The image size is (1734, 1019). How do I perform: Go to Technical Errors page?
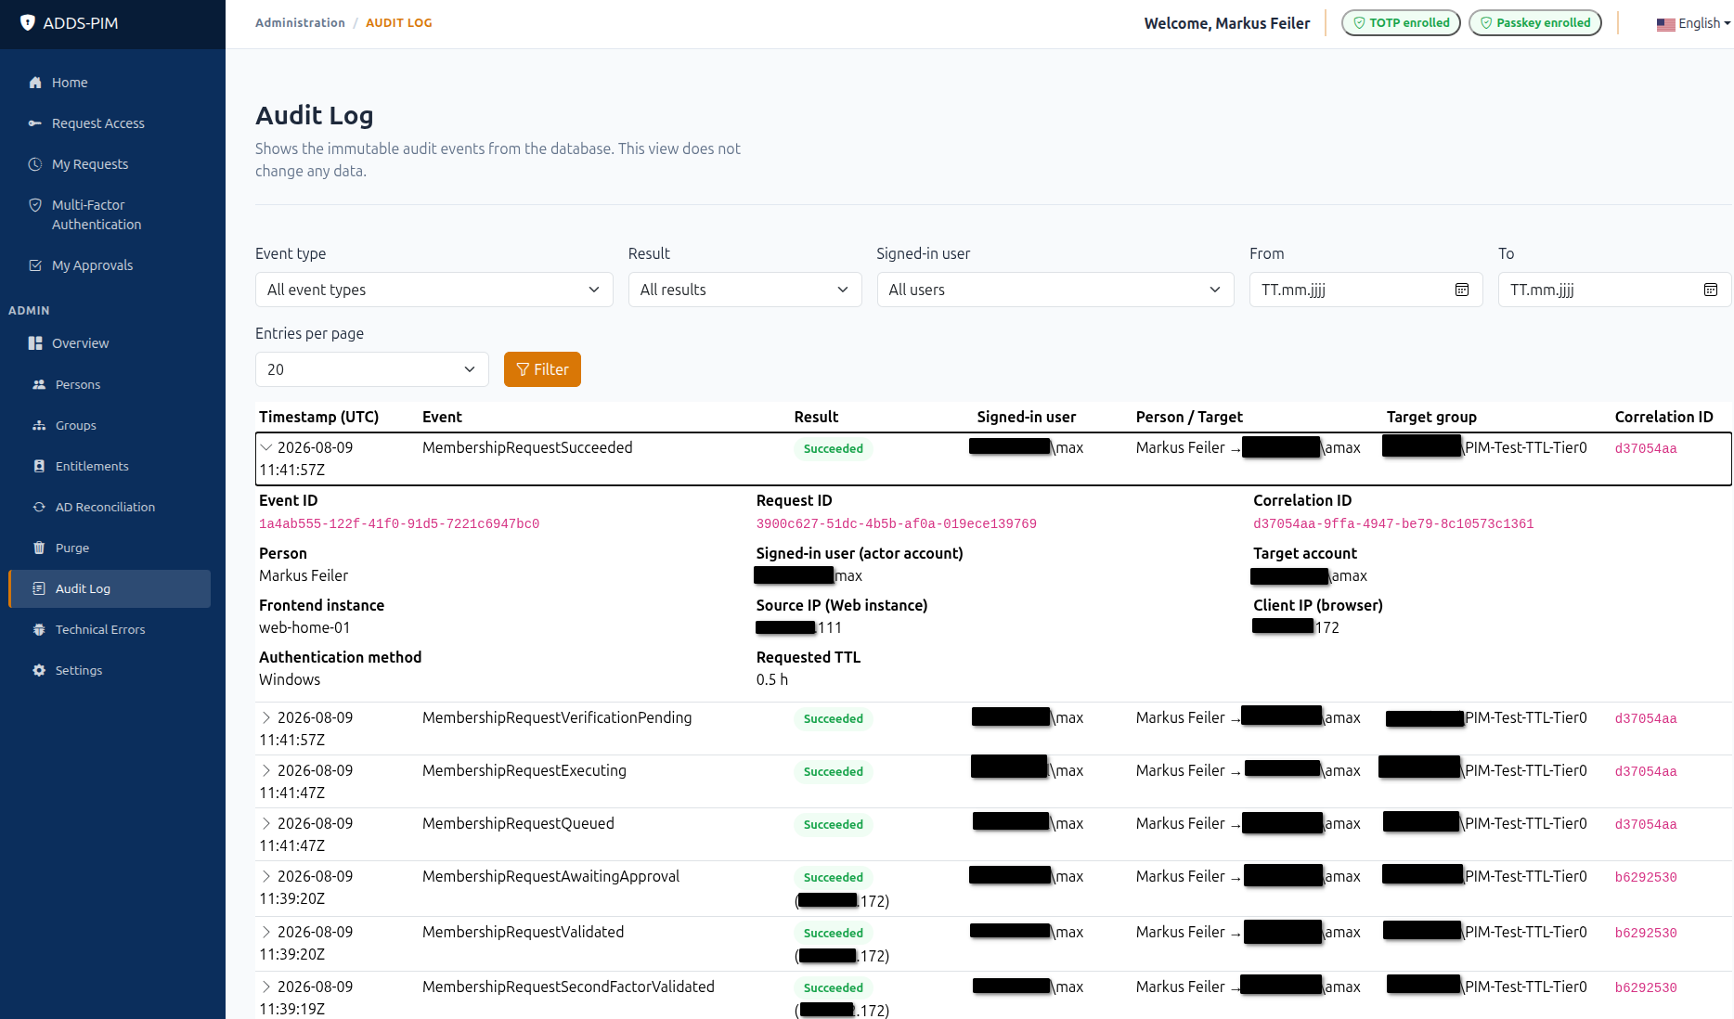[110, 629]
